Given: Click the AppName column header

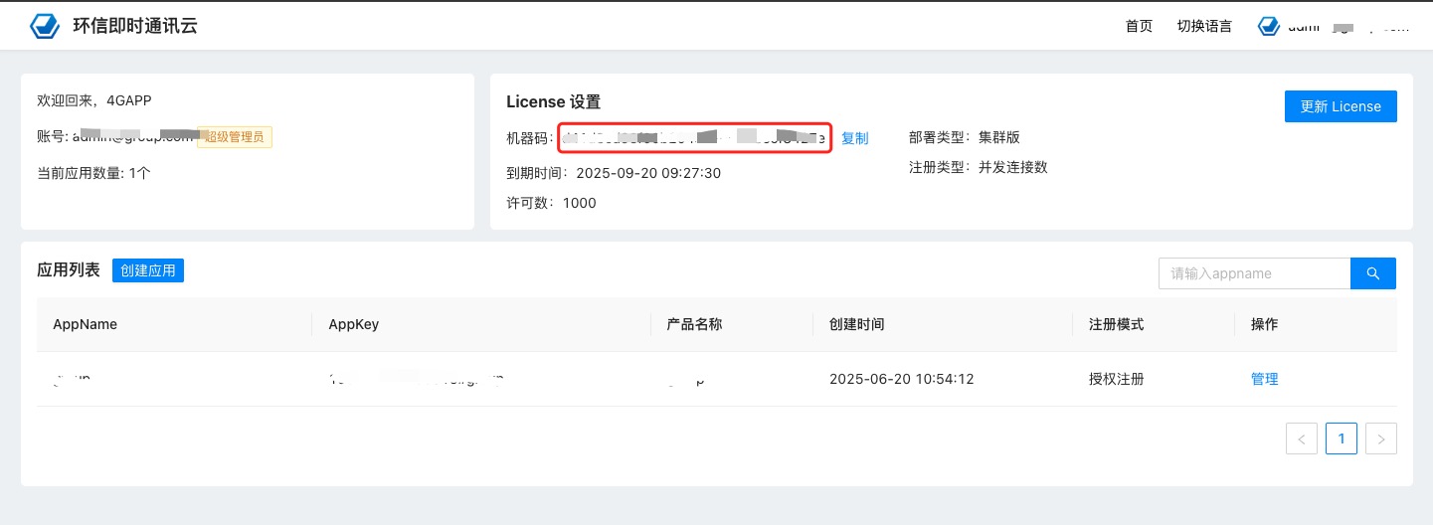Looking at the screenshot, I should [x=86, y=324].
